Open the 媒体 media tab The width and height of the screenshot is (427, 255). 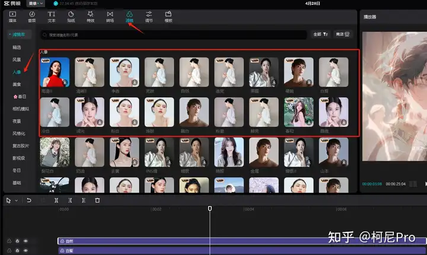point(12,17)
